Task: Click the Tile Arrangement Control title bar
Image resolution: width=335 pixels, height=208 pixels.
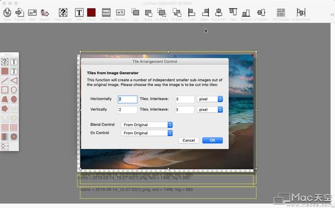Action: point(155,62)
